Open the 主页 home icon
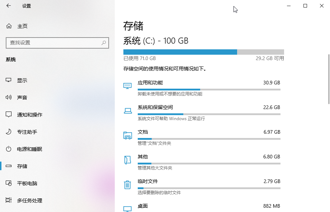The height and width of the screenshot is (212, 330). (x=9, y=26)
